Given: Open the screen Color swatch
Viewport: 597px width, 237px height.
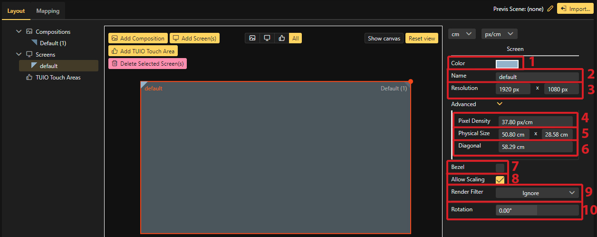Looking at the screenshot, I should [x=507, y=64].
